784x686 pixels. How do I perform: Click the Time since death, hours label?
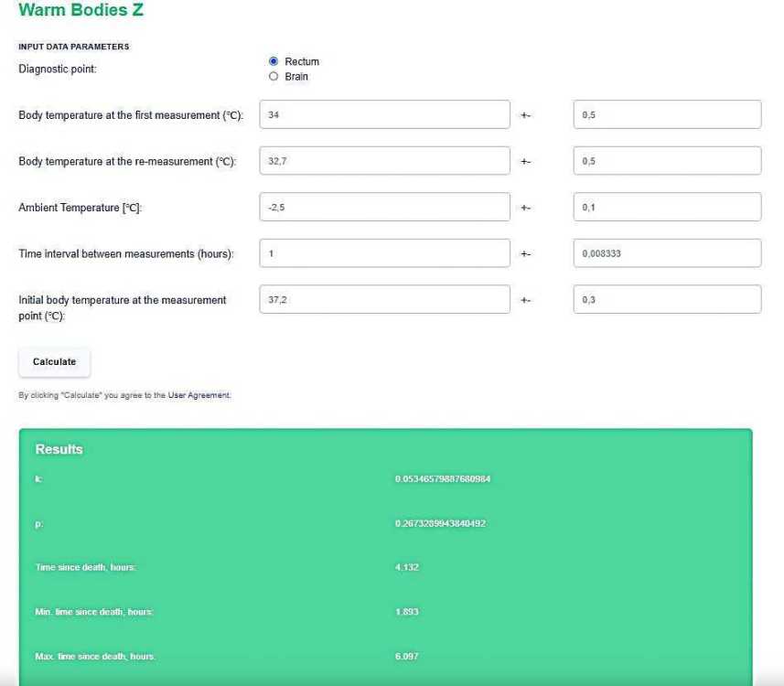tap(85, 567)
